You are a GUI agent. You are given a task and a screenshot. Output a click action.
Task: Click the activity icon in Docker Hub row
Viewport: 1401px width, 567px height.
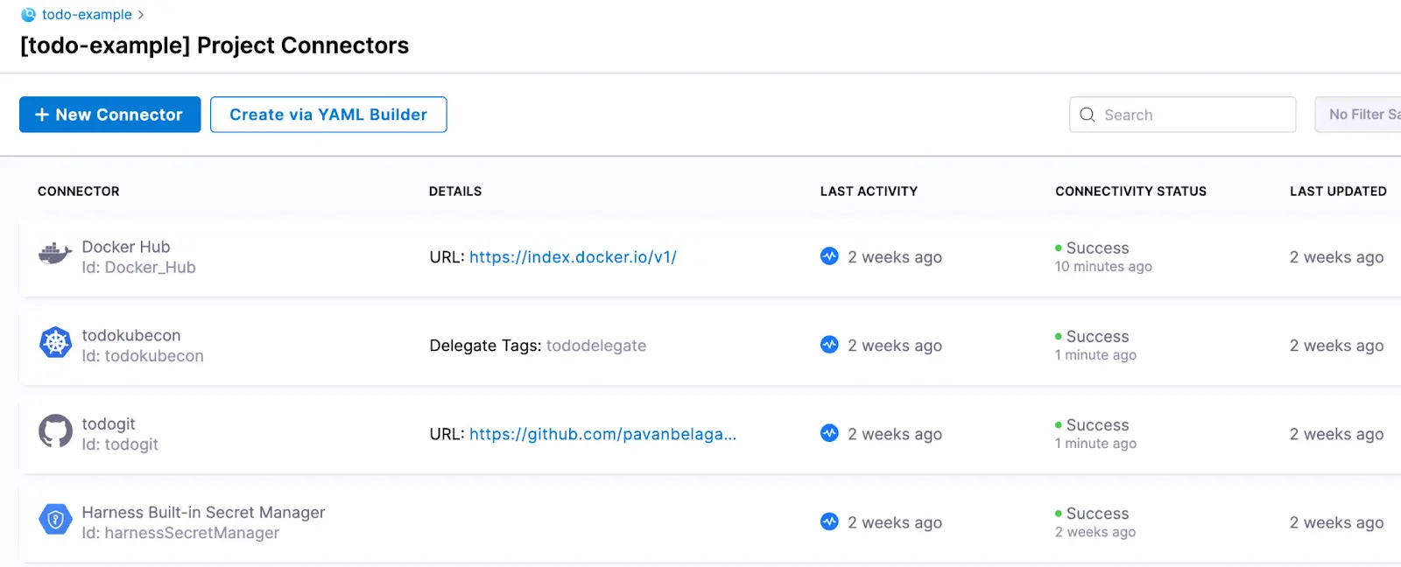point(829,256)
